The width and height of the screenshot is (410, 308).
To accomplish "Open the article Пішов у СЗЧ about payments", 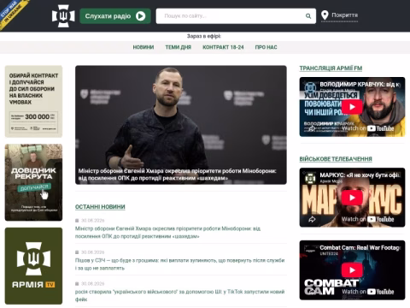I will pyautogui.click(x=179, y=264).
